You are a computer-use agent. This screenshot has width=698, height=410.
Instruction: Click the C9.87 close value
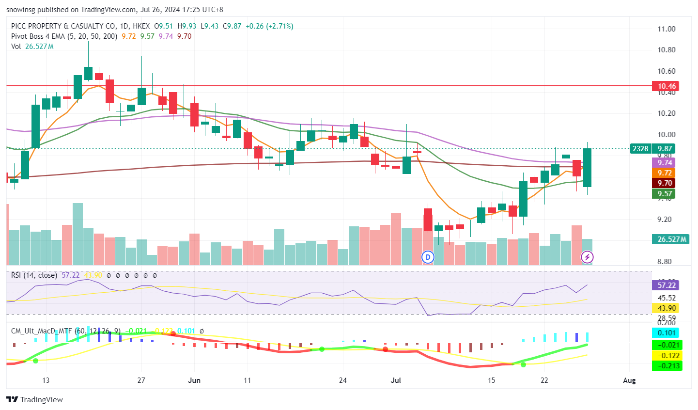pyautogui.click(x=232, y=26)
